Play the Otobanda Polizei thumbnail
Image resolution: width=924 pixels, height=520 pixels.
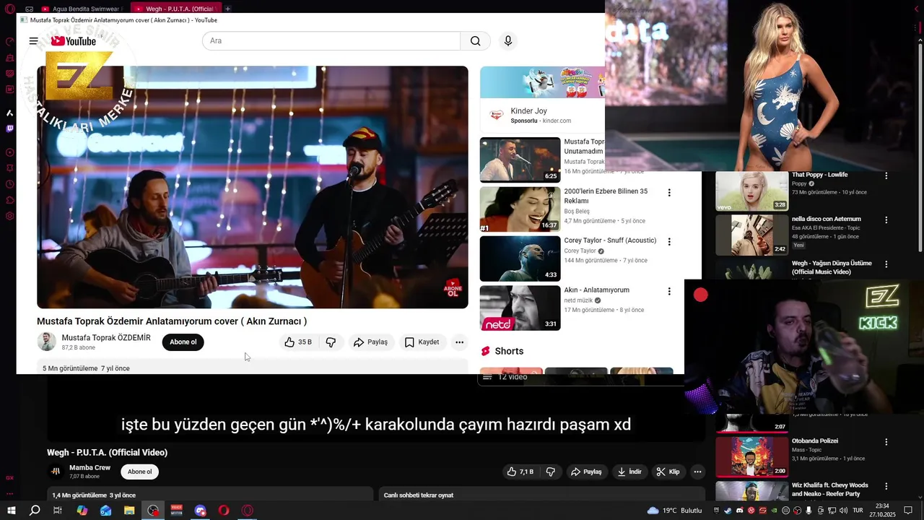point(751,456)
